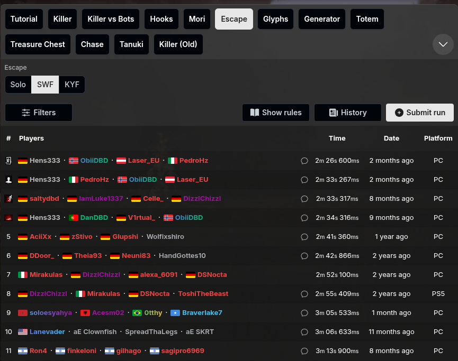This screenshot has width=458, height=361.
Task: Switch to Killer (Old) category
Action: click(x=178, y=44)
